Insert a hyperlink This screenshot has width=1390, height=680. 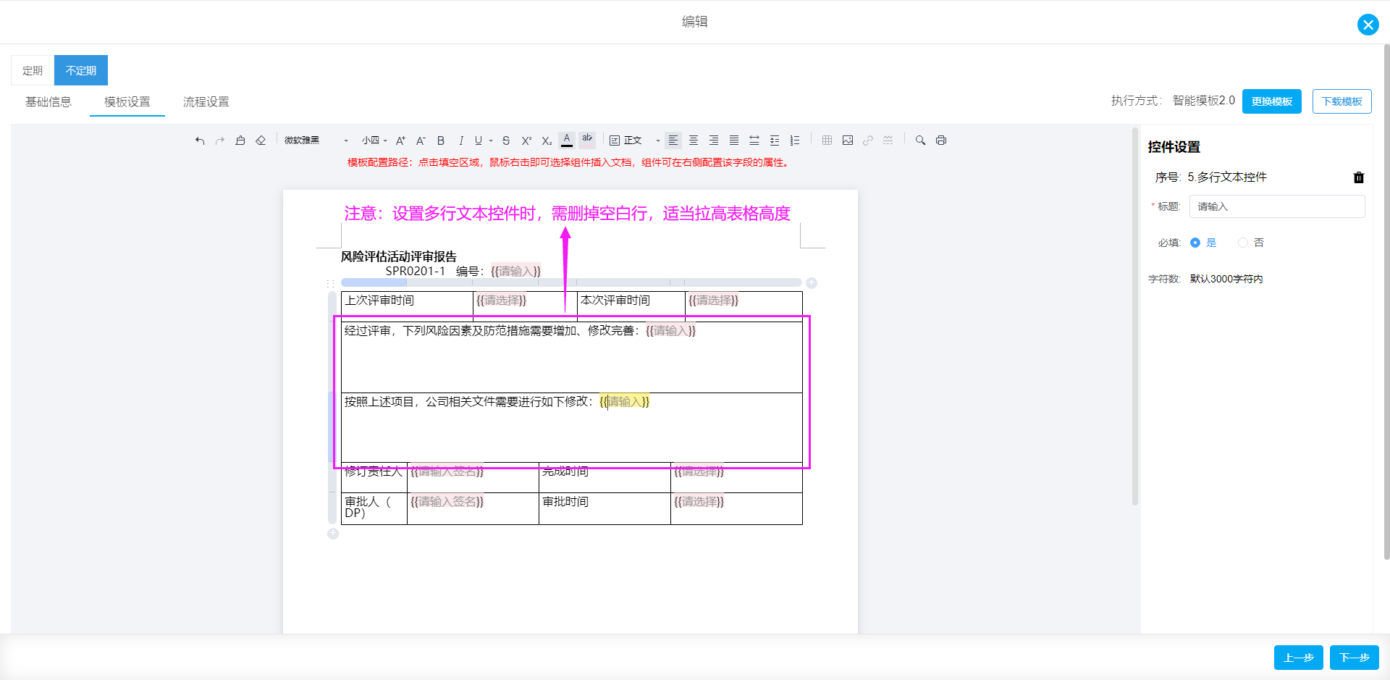pyautogui.click(x=868, y=140)
